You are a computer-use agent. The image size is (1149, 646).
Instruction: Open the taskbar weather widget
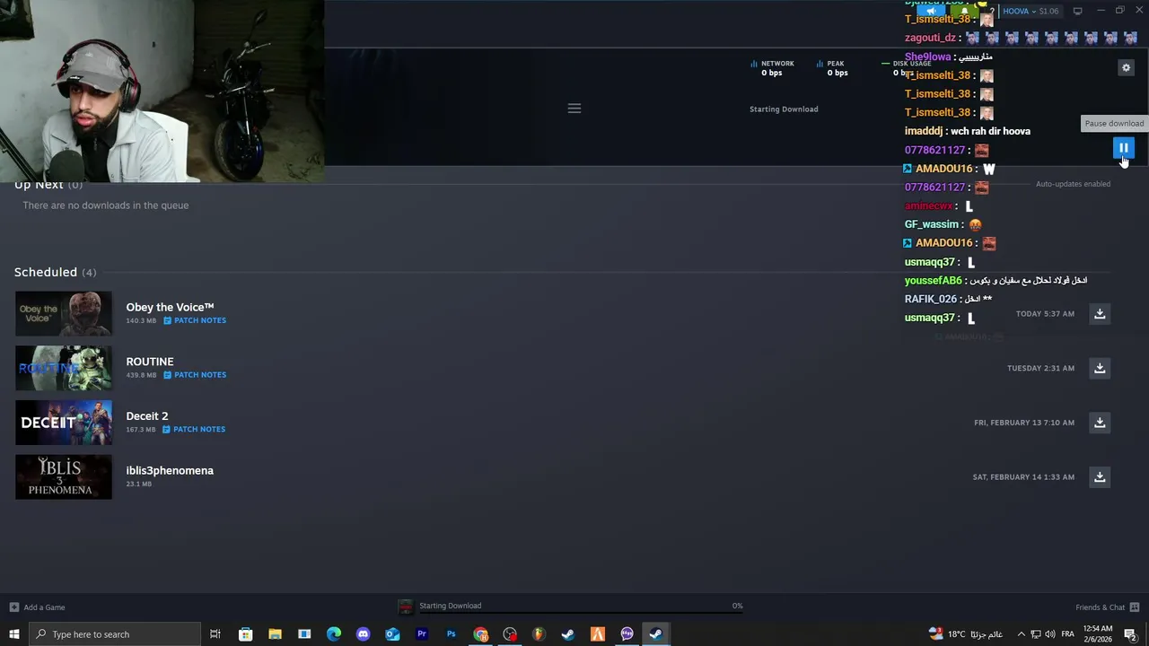click(965, 634)
